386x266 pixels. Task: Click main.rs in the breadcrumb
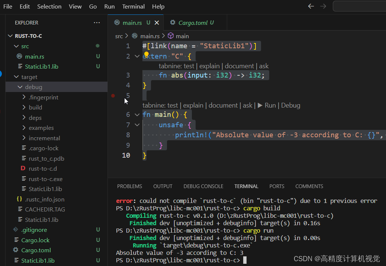click(150, 36)
